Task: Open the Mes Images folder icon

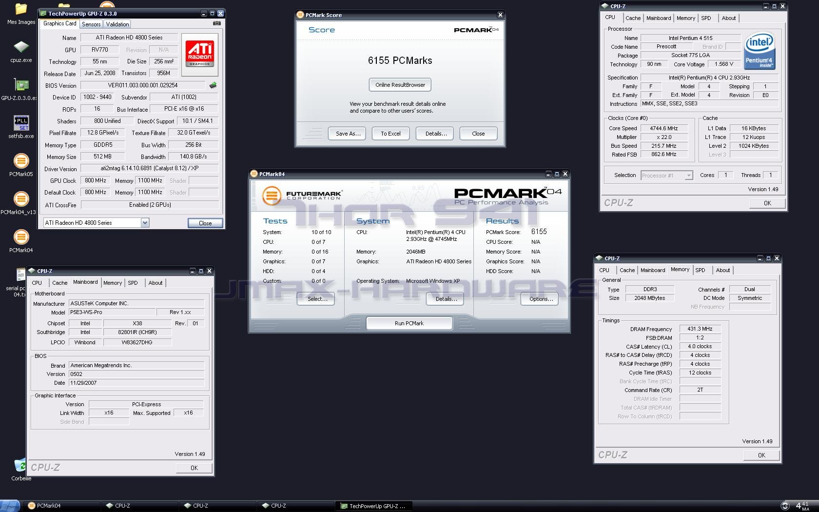Action: 21,10
